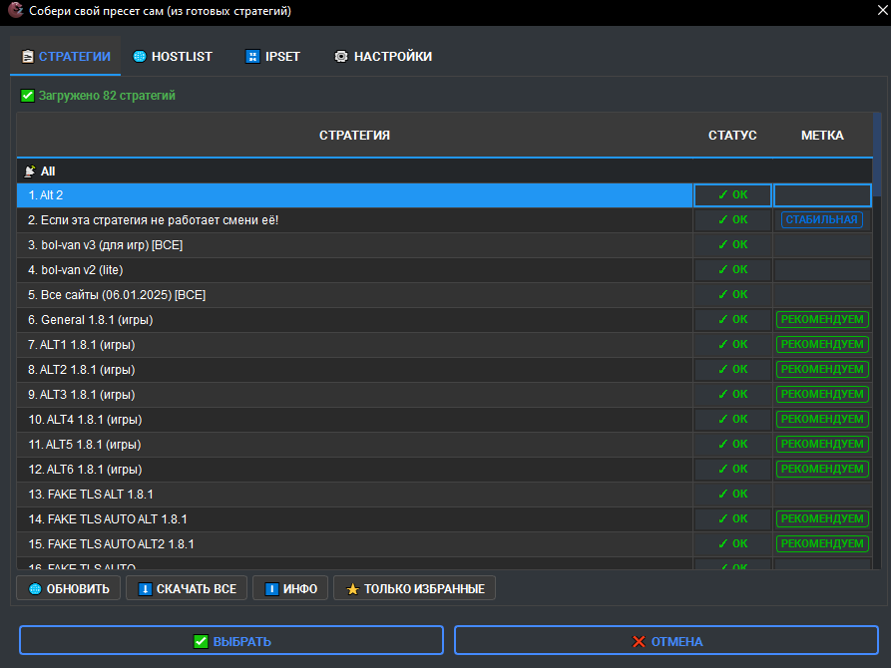The height and width of the screenshot is (668, 891).
Task: Select Все сайты (06.01.2025) strategy
Action: coord(354,295)
